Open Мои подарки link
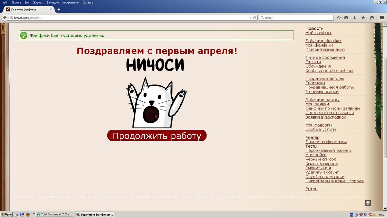387x218 pixels. tap(319, 125)
